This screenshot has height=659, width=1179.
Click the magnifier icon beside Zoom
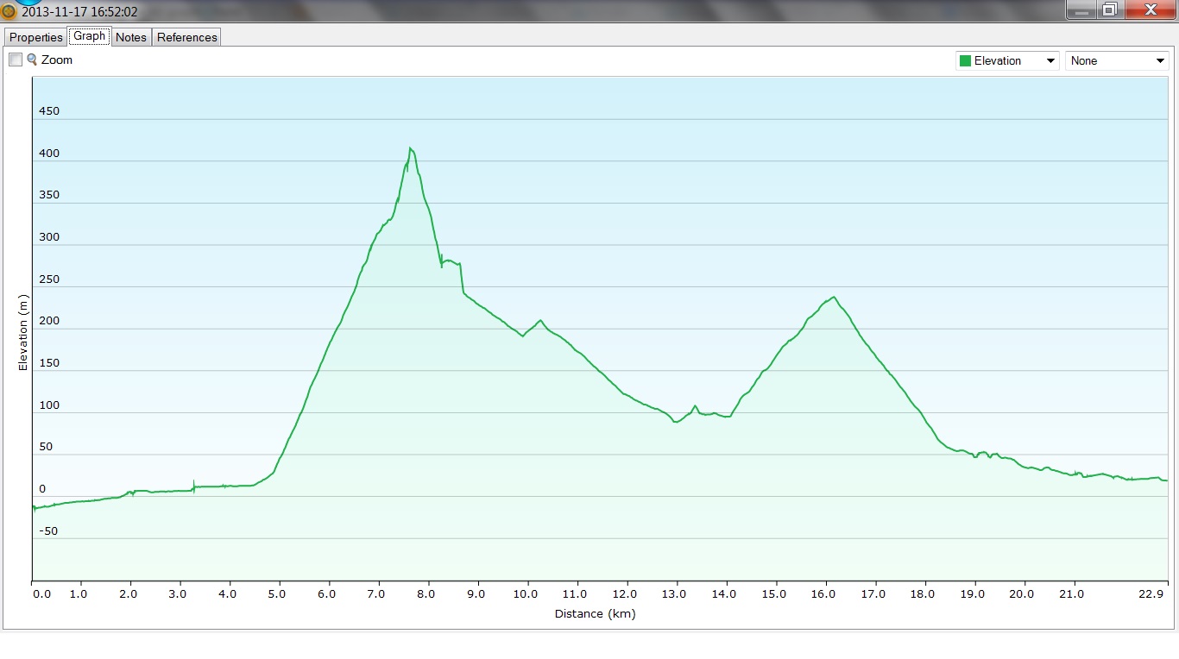[x=32, y=60]
